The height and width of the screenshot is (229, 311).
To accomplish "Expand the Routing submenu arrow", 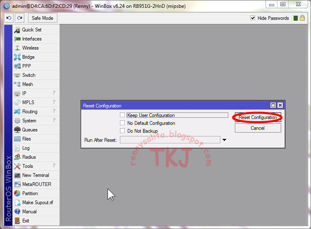I will [x=55, y=111].
